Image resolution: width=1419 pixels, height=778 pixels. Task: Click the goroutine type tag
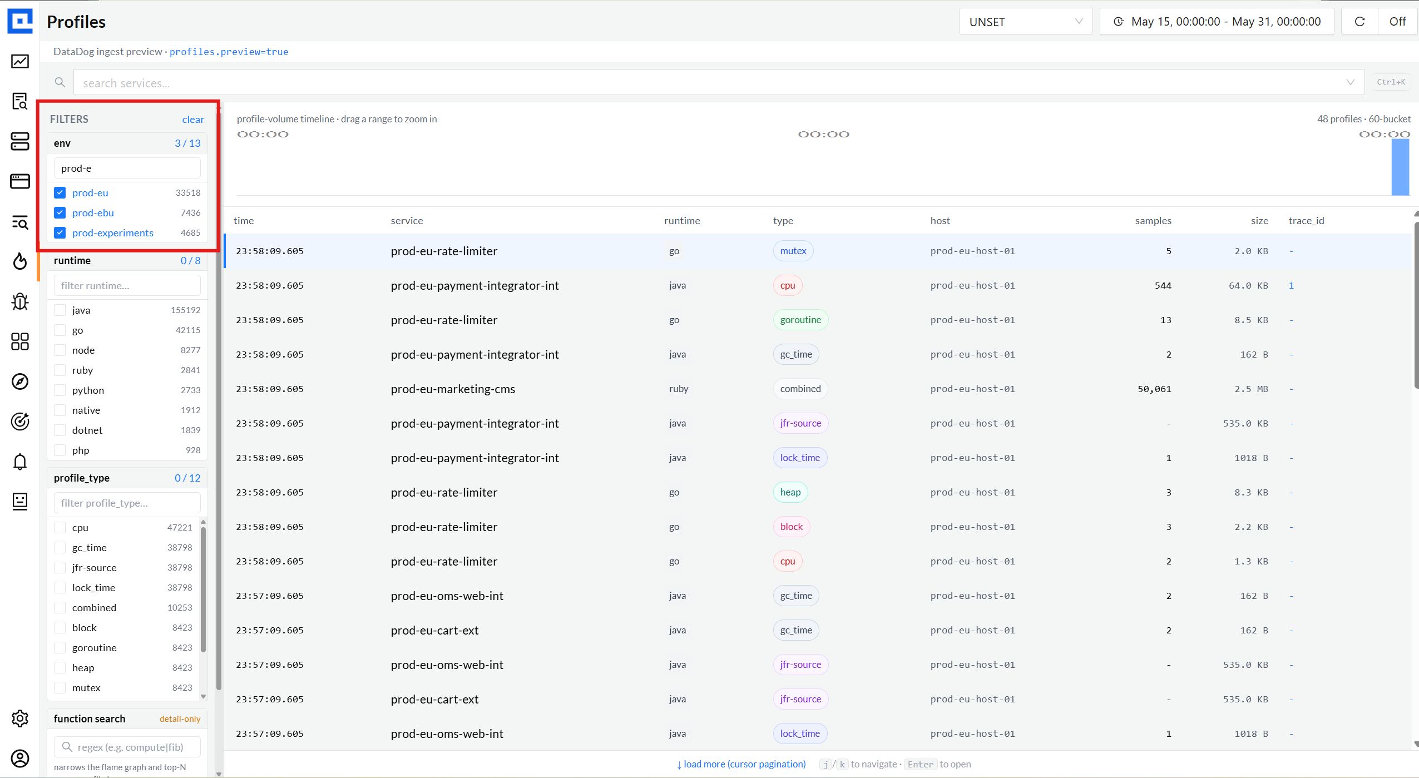[800, 320]
